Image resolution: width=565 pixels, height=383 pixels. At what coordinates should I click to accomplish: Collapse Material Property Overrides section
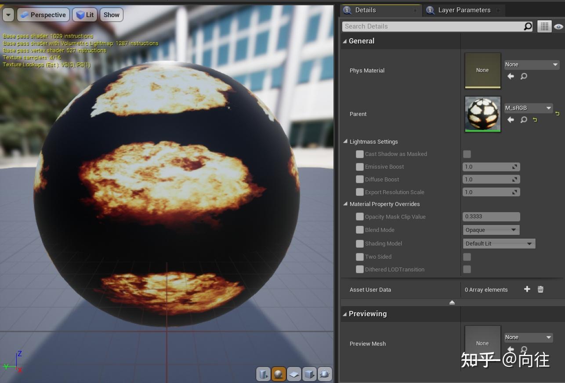[345, 204]
